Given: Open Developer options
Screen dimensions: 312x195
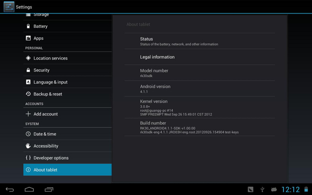Looking at the screenshot, I should (x=68, y=158).
